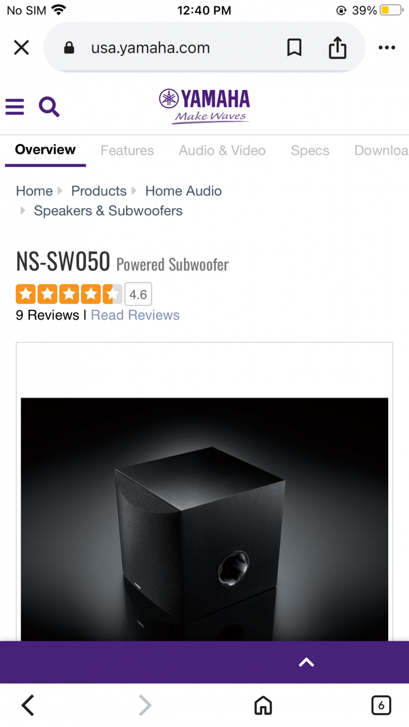This screenshot has height=727, width=409.
Task: Expand the Speakers & Subwoofers breadcrumb arrow
Action: (23, 211)
